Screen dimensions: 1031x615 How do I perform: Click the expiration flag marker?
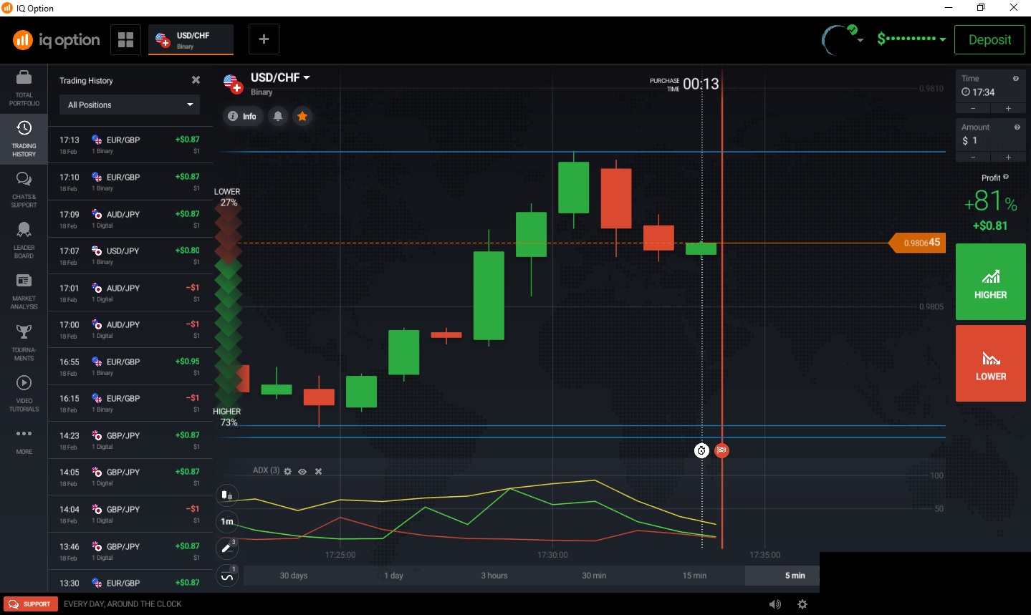tap(722, 450)
